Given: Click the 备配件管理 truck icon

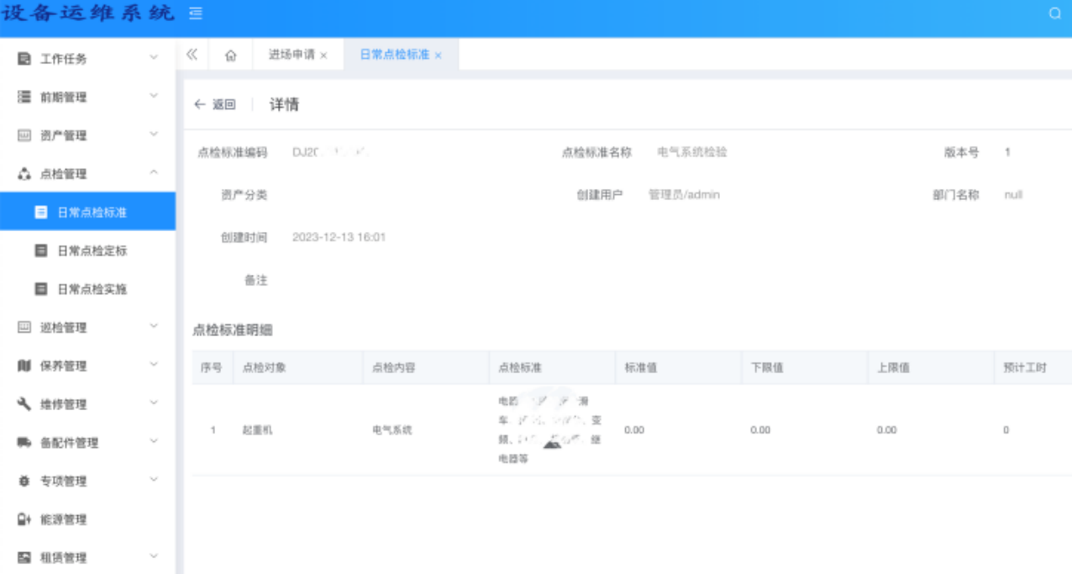Looking at the screenshot, I should 24,443.
